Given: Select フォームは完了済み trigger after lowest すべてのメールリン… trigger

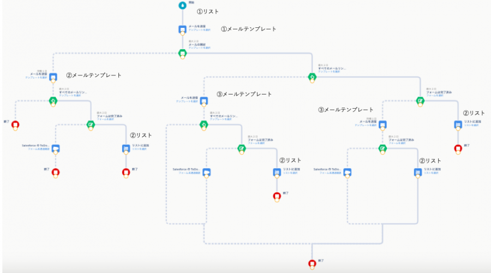Looking at the screenshot, I should pyautogui.click(x=242, y=149).
